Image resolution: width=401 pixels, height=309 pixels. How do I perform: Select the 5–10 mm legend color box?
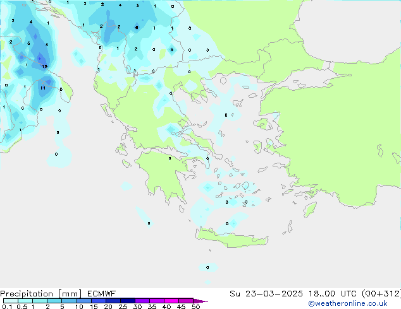click(x=69, y=301)
